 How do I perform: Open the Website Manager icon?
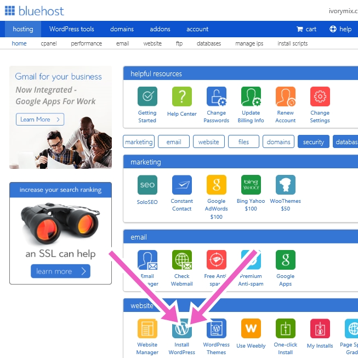[147, 328]
